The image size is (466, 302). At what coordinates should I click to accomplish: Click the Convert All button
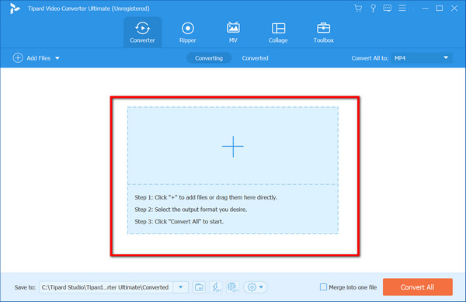[x=418, y=287]
